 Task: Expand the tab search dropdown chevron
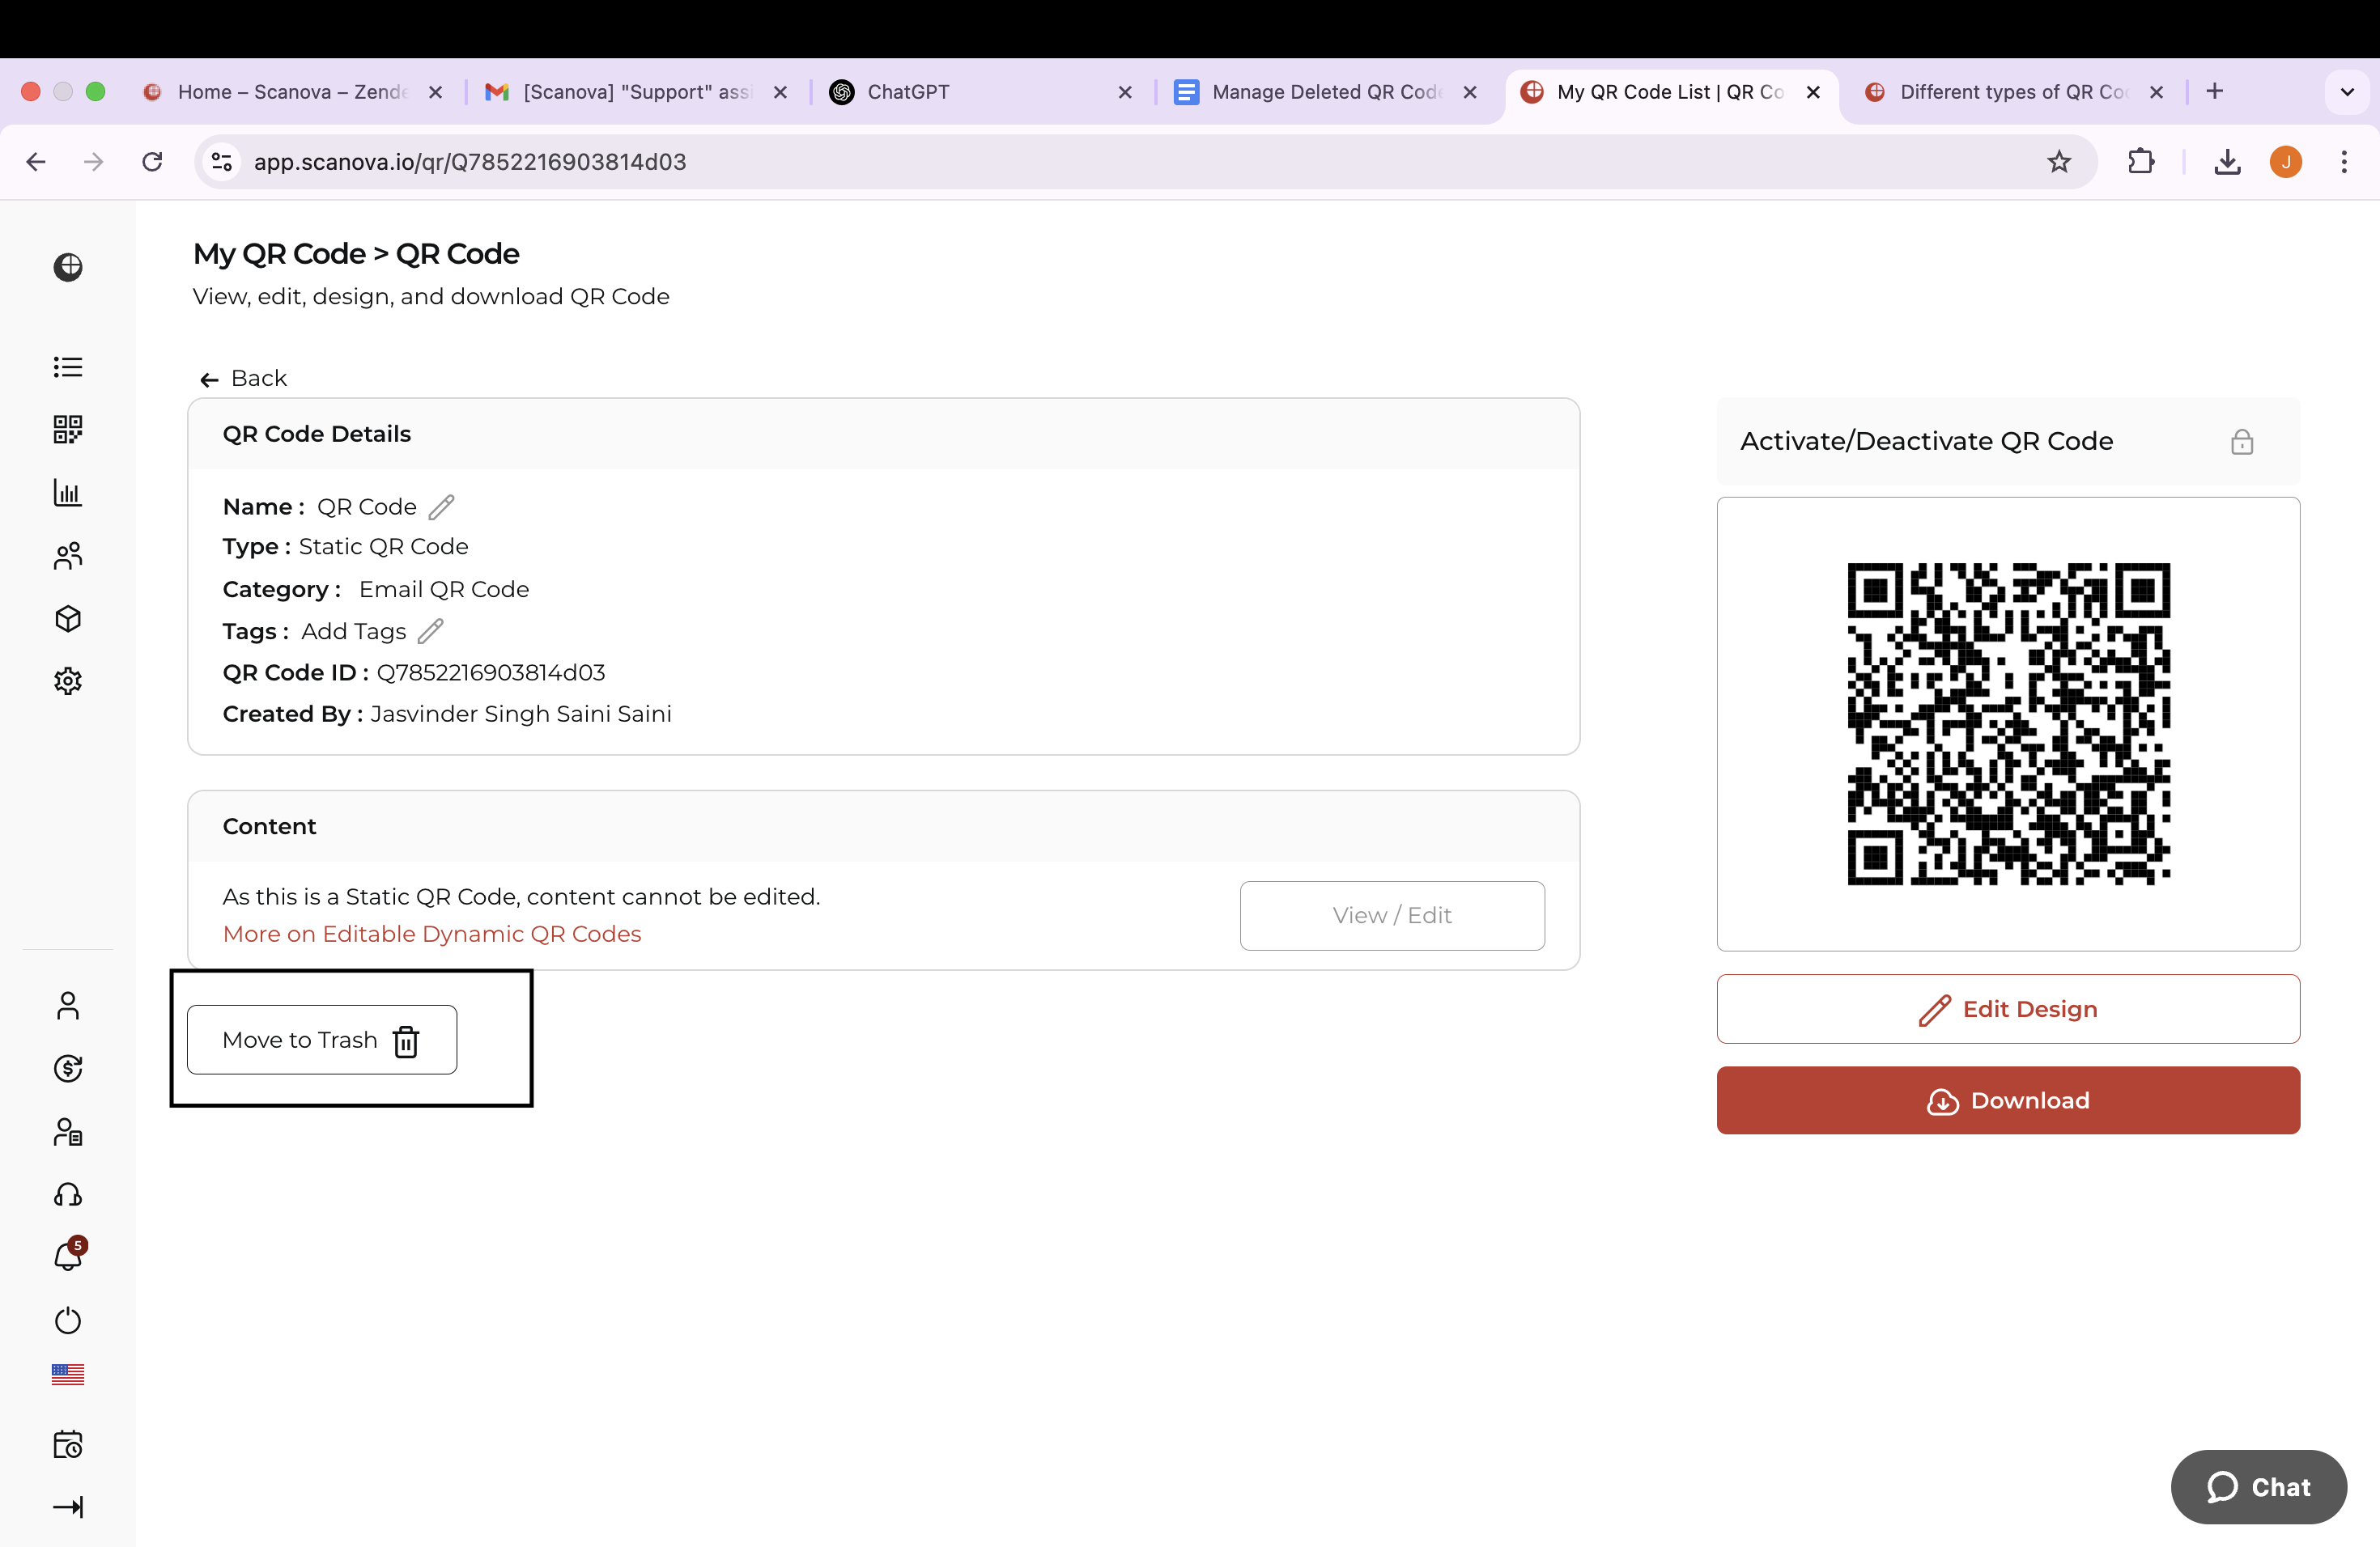click(2347, 92)
